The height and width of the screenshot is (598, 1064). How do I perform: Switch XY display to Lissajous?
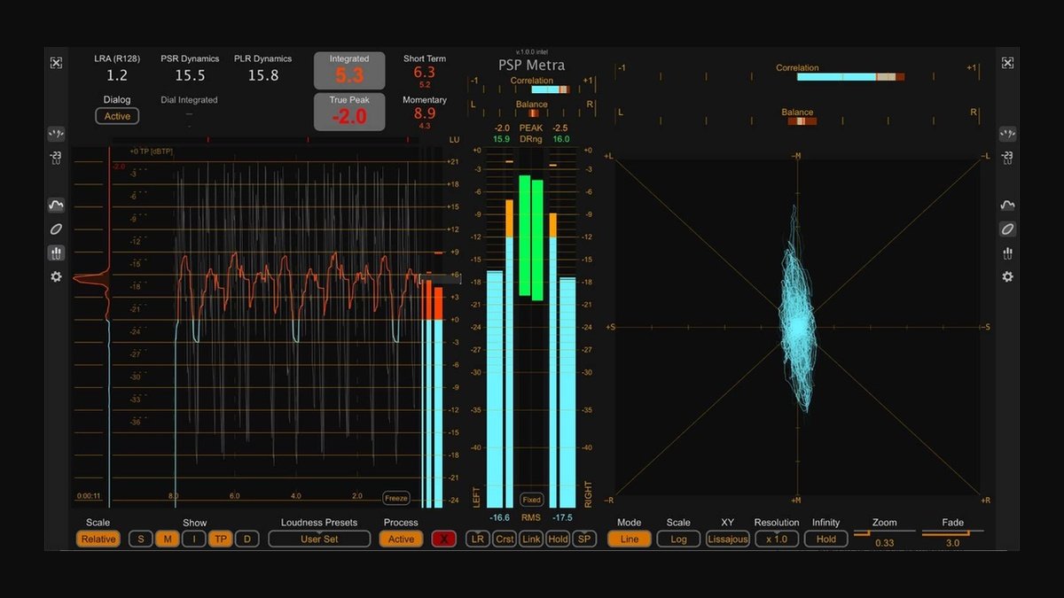point(727,539)
